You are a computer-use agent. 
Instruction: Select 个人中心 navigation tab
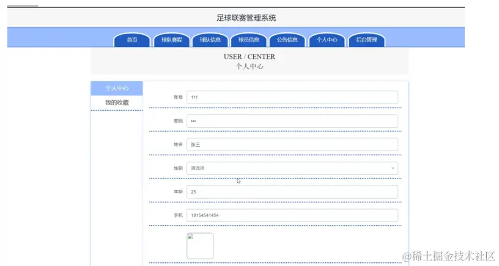[327, 40]
